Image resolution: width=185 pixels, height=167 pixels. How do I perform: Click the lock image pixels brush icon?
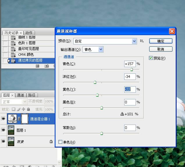(x=18, y=109)
